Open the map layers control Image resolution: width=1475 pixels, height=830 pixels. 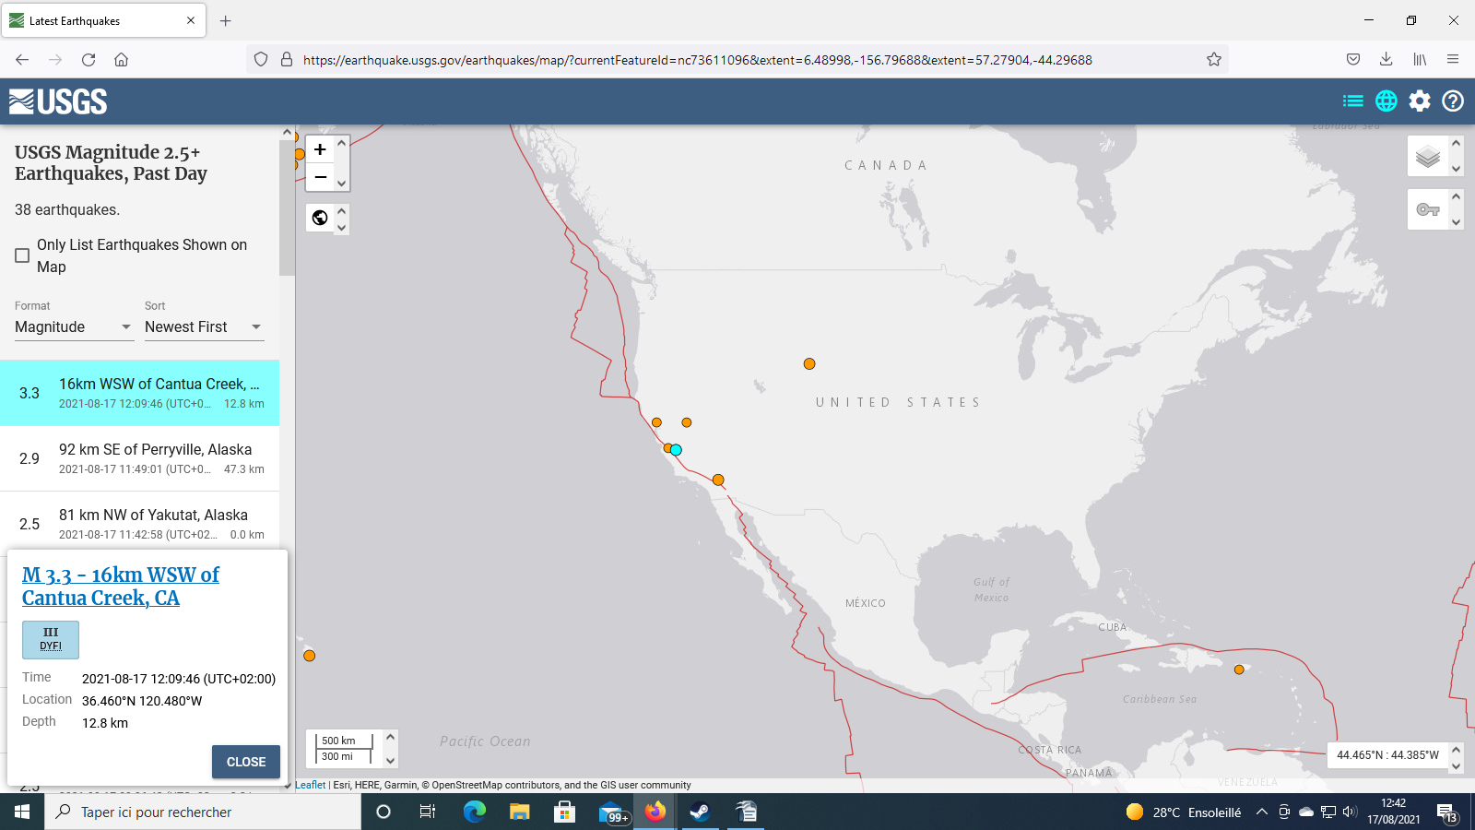pyautogui.click(x=1428, y=157)
